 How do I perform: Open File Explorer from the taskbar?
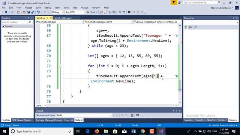(106, 131)
